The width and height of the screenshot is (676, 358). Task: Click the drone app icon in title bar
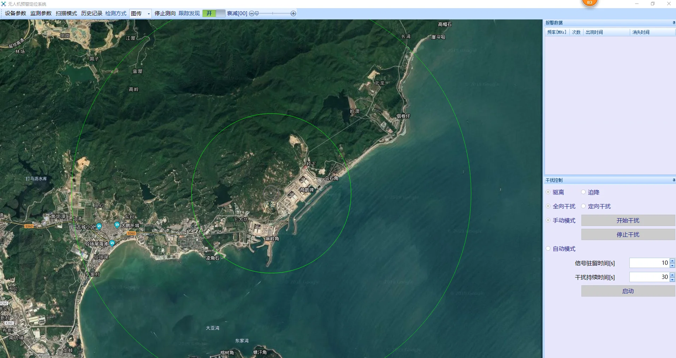[x=4, y=4]
